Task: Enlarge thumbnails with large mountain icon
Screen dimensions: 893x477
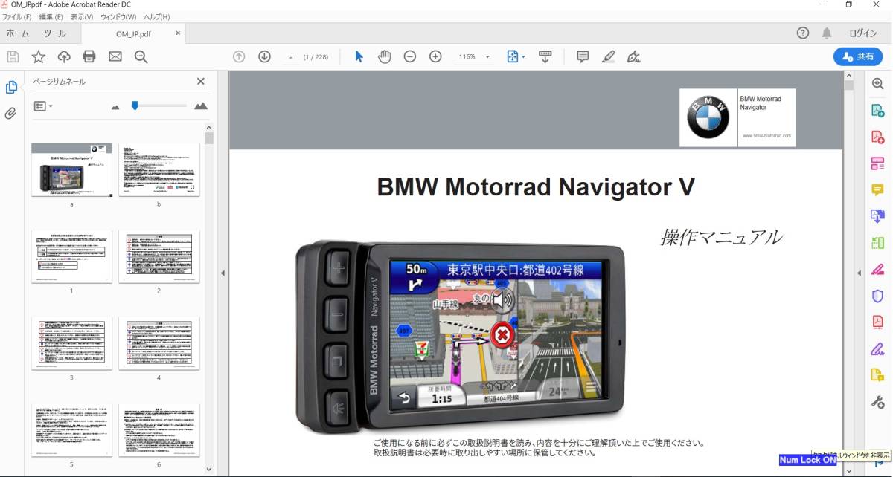Action: pos(201,106)
